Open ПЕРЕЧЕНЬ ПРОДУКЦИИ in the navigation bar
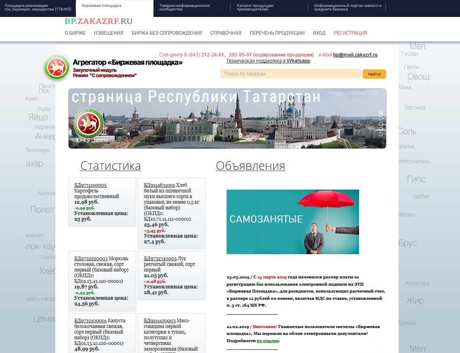This screenshot has width=460, height=353. 277,33
